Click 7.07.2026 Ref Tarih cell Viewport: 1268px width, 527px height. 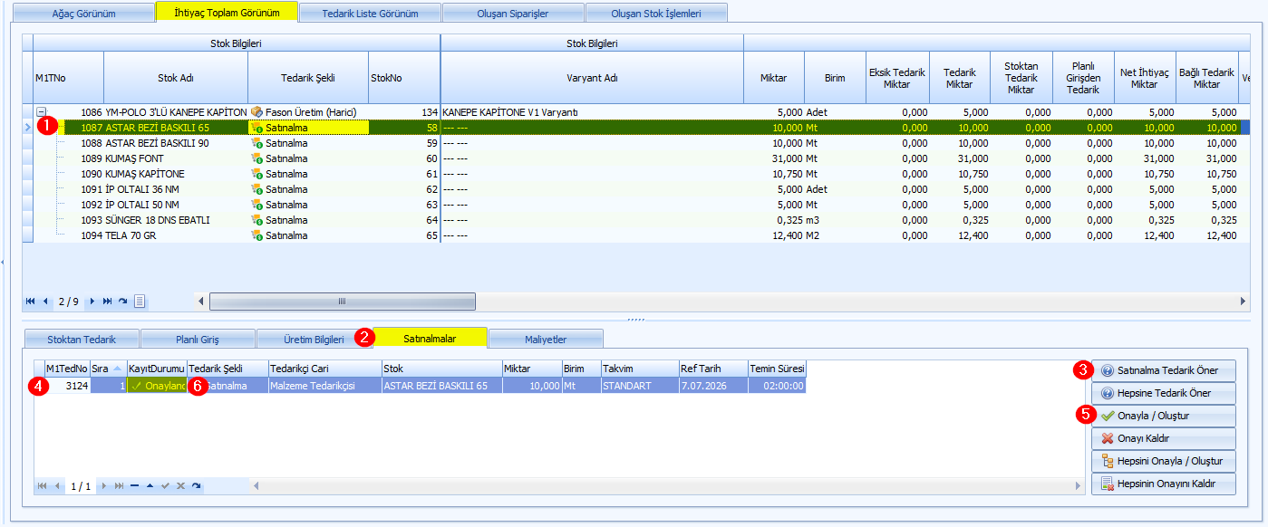tap(713, 386)
